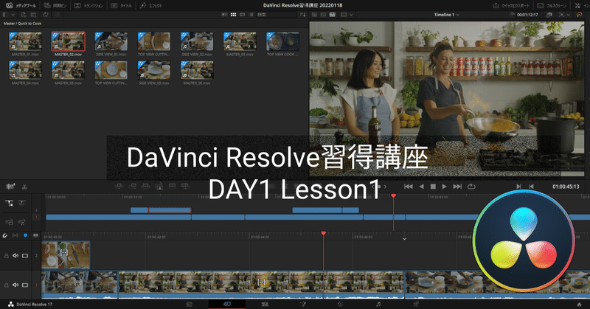This screenshot has height=309, width=590.
Task: Switch media pool to thumbnail view
Action: (x=233, y=15)
